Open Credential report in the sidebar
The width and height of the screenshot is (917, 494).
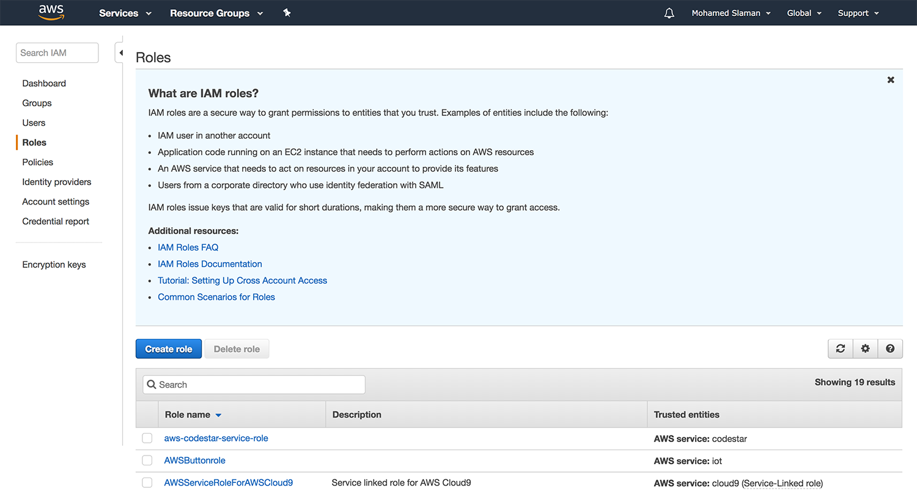coord(56,221)
